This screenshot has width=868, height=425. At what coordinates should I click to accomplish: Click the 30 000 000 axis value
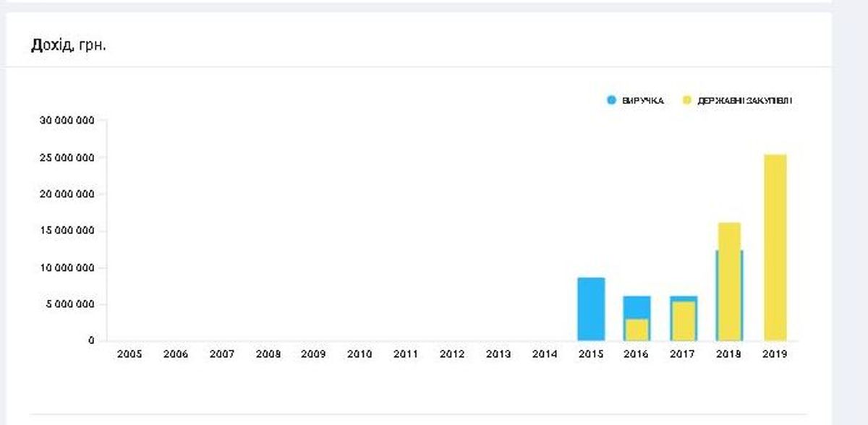(x=67, y=121)
